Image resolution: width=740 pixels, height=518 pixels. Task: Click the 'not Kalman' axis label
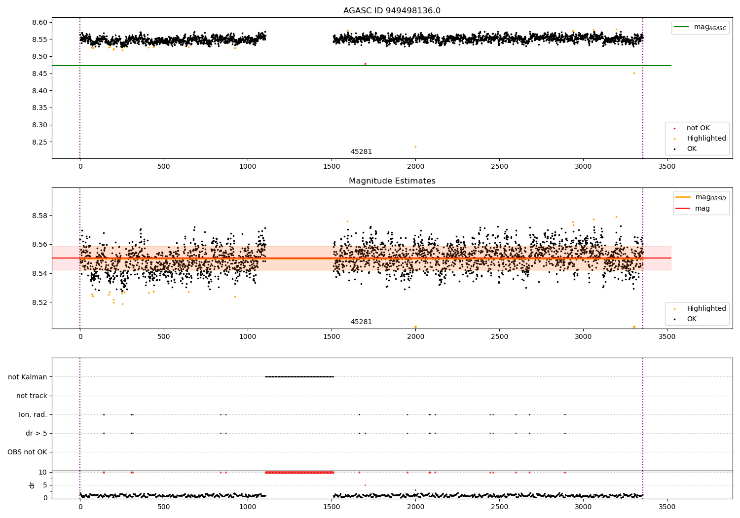coord(28,377)
